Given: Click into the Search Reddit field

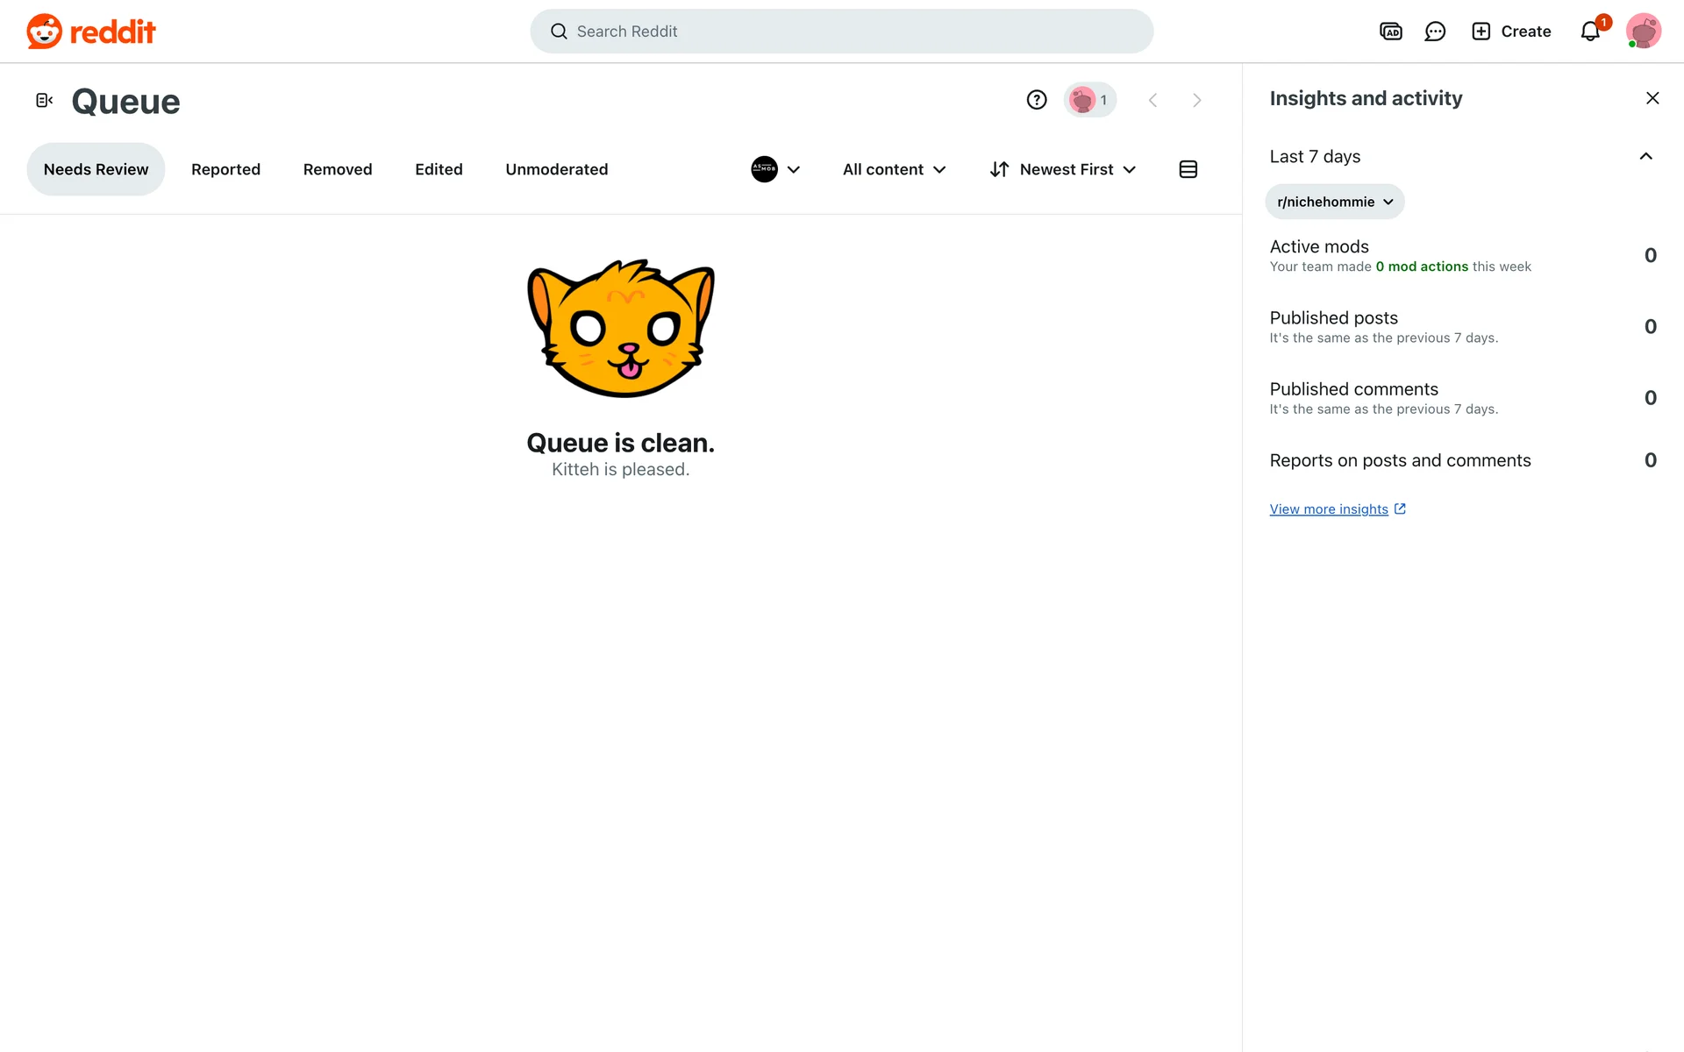Looking at the screenshot, I should point(840,32).
